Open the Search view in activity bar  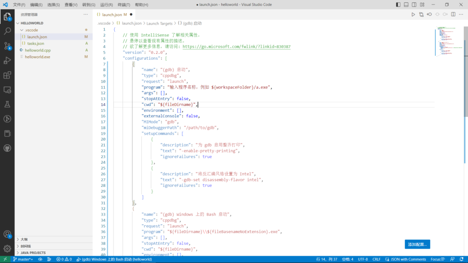pos(7,32)
